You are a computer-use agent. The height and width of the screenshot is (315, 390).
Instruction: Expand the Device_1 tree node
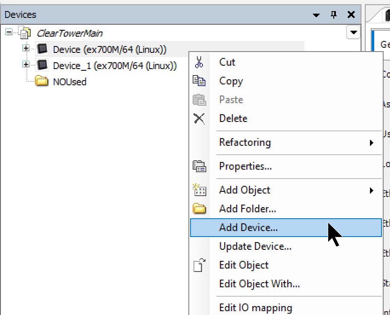coord(26,65)
